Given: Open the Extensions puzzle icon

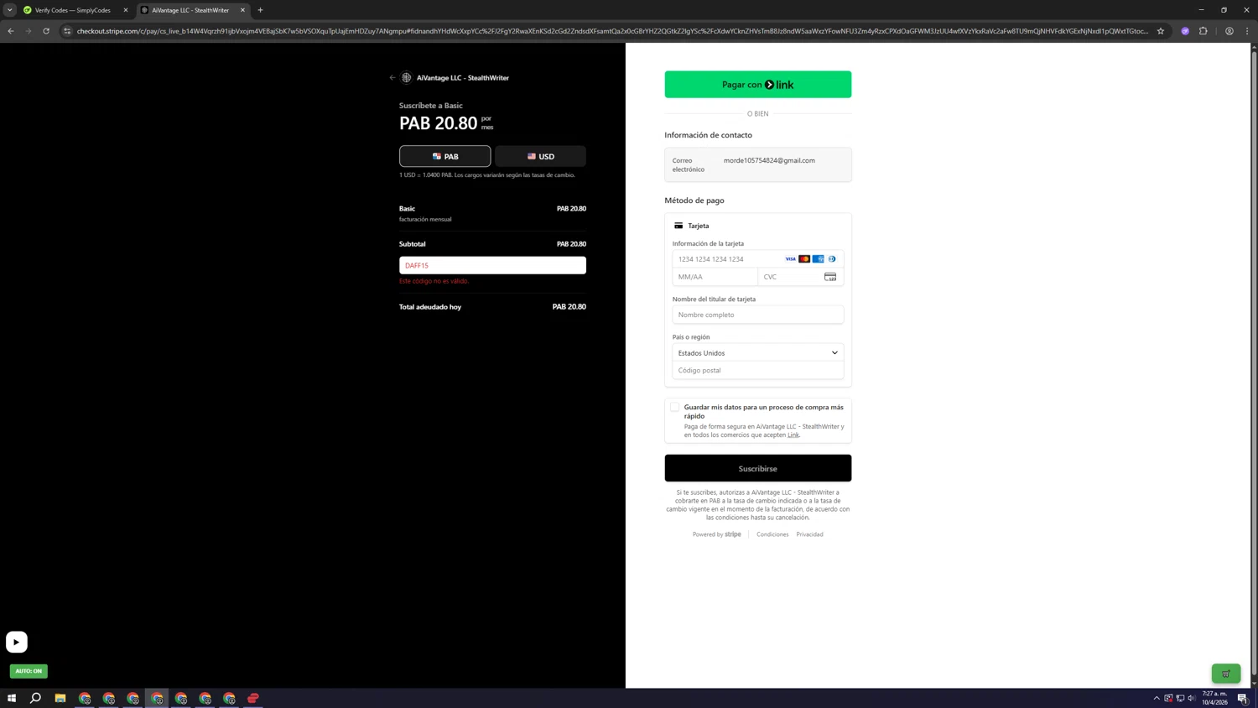Looking at the screenshot, I should click(x=1203, y=31).
